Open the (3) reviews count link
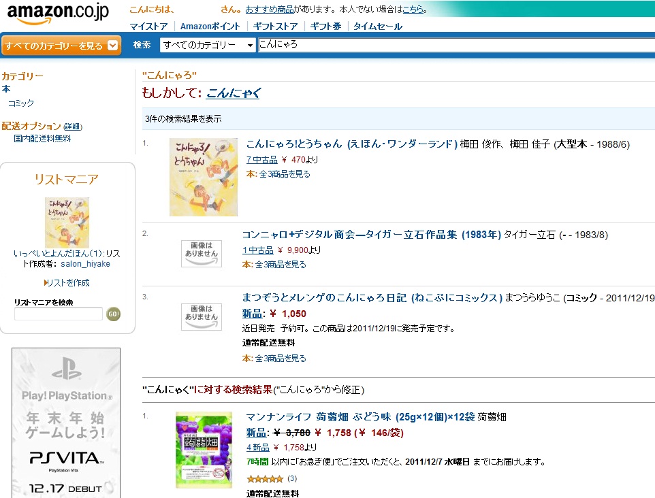The width and height of the screenshot is (655, 498). coord(292,478)
